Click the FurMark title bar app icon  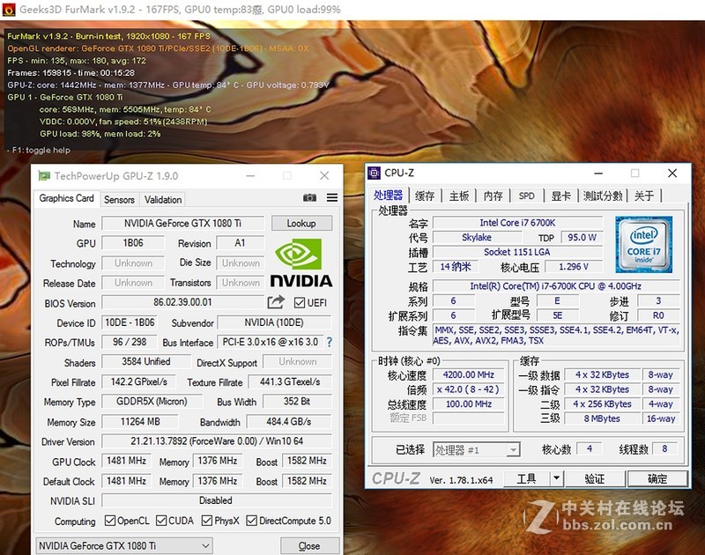9,9
